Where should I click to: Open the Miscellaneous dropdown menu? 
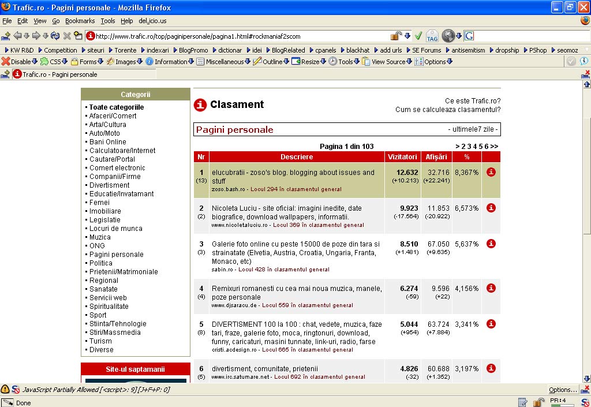click(x=248, y=61)
